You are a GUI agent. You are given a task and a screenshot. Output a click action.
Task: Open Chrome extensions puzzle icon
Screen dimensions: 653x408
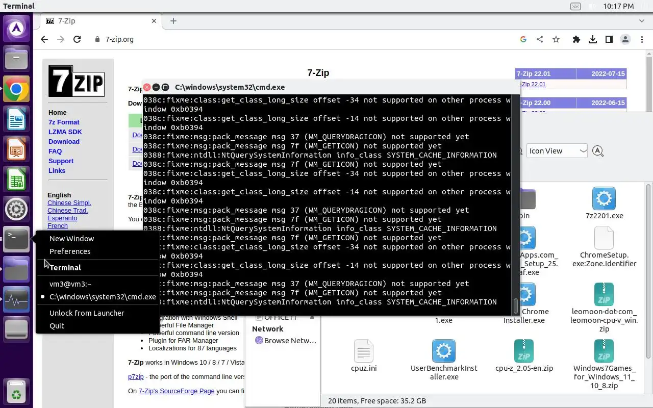pos(576,39)
